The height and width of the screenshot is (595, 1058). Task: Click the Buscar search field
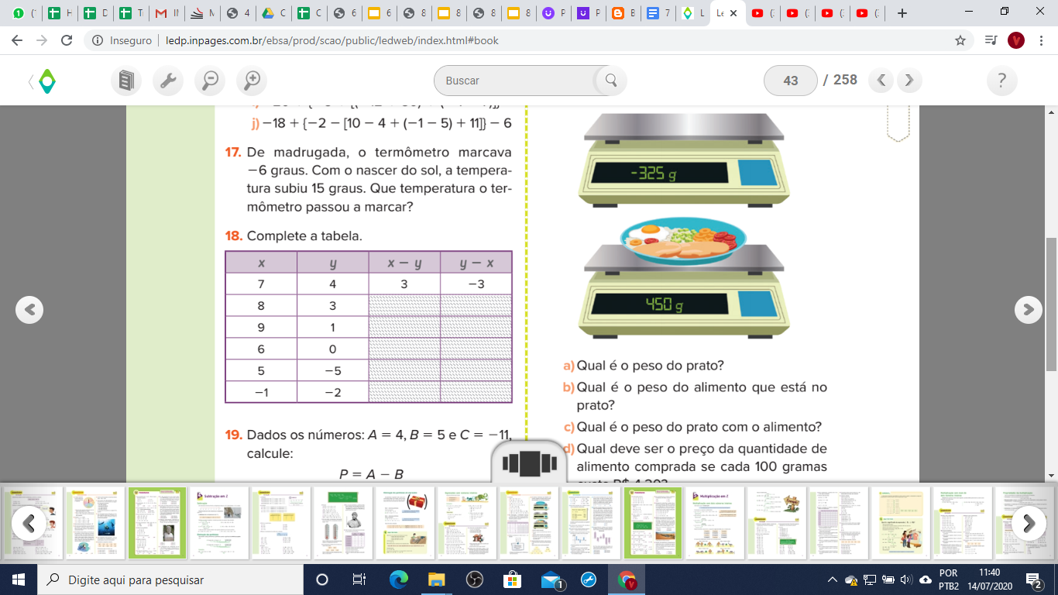coord(517,81)
